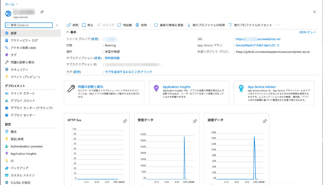This screenshot has width=323, height=185.
Task: Click the 再起動 (Restart) toolbar icon
Action: 119,25
